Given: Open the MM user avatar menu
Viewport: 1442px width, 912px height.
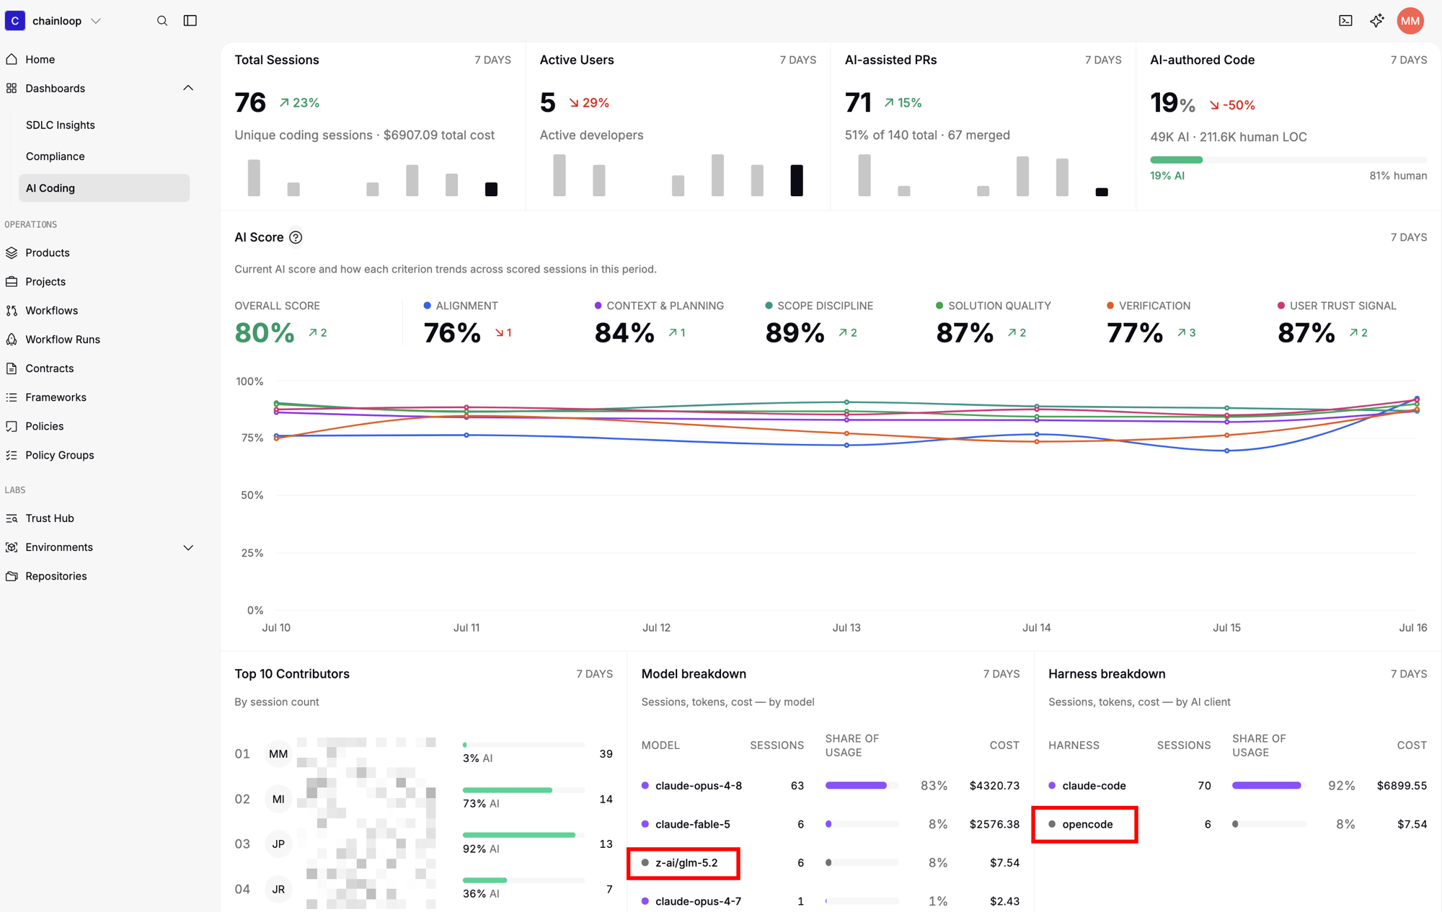Looking at the screenshot, I should (x=1410, y=21).
